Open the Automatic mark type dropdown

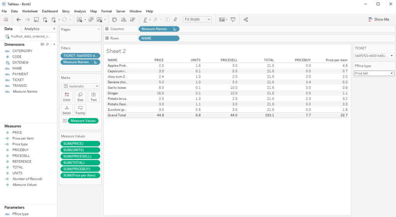pos(97,86)
